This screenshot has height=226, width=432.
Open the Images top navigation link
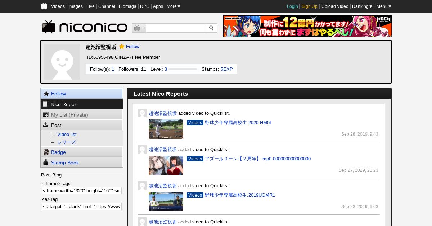pyautogui.click(x=76, y=6)
